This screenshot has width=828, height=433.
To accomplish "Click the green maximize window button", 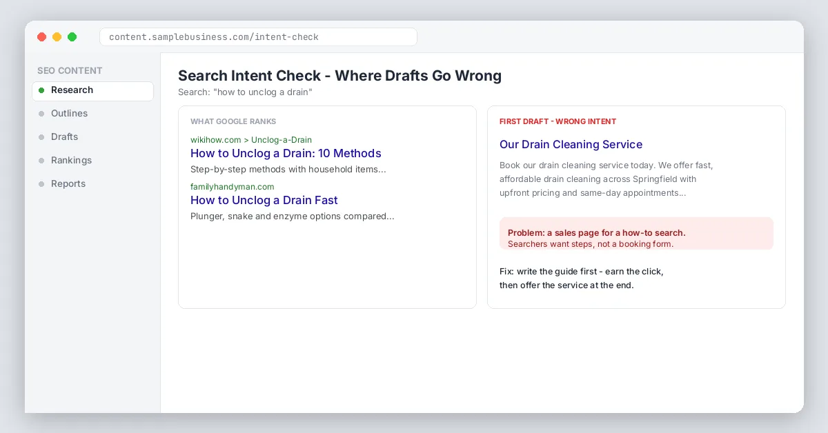I will 72,37.
